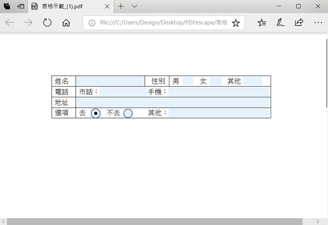Show site information icon in address bar
328x225 pixels.
(x=92, y=23)
